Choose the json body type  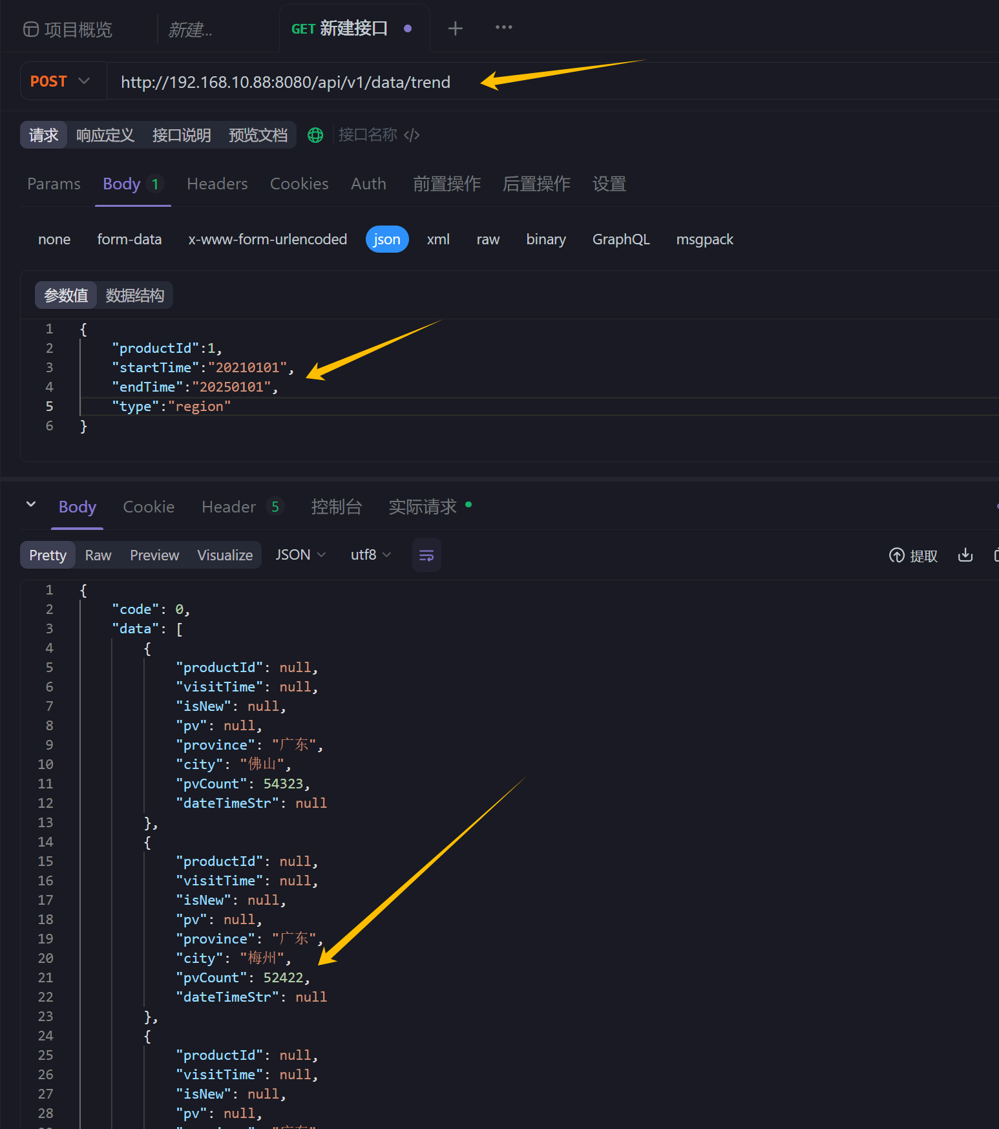tap(387, 240)
